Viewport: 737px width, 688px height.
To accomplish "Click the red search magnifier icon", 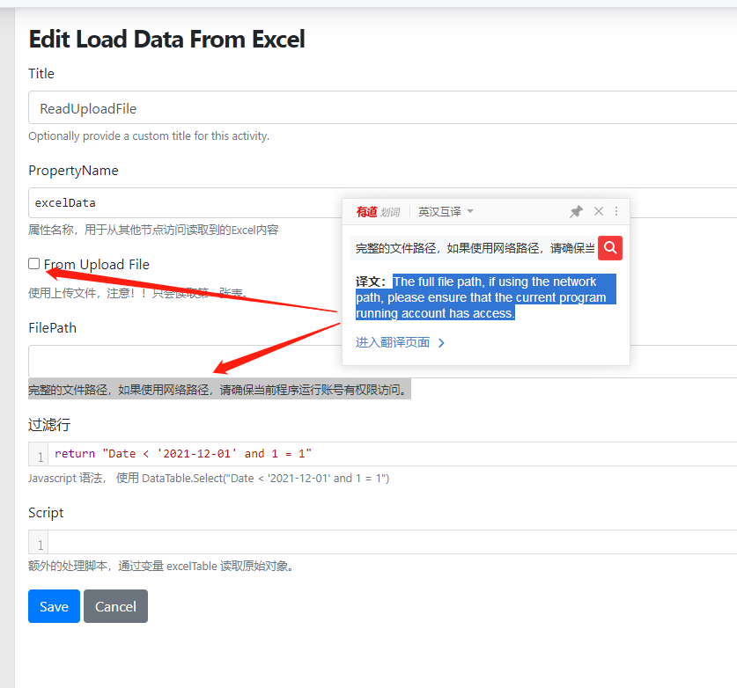I will click(610, 248).
